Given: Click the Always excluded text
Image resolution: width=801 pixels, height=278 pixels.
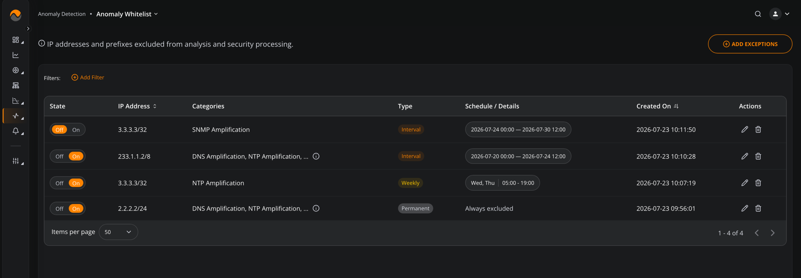Looking at the screenshot, I should tap(489, 208).
